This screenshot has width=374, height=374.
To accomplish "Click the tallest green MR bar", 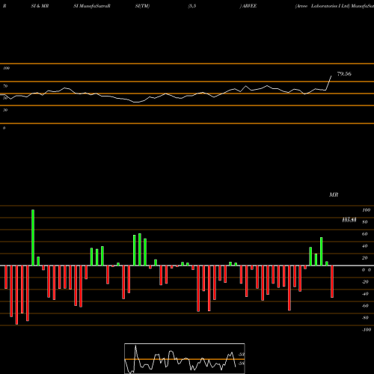I will [x=33, y=238].
